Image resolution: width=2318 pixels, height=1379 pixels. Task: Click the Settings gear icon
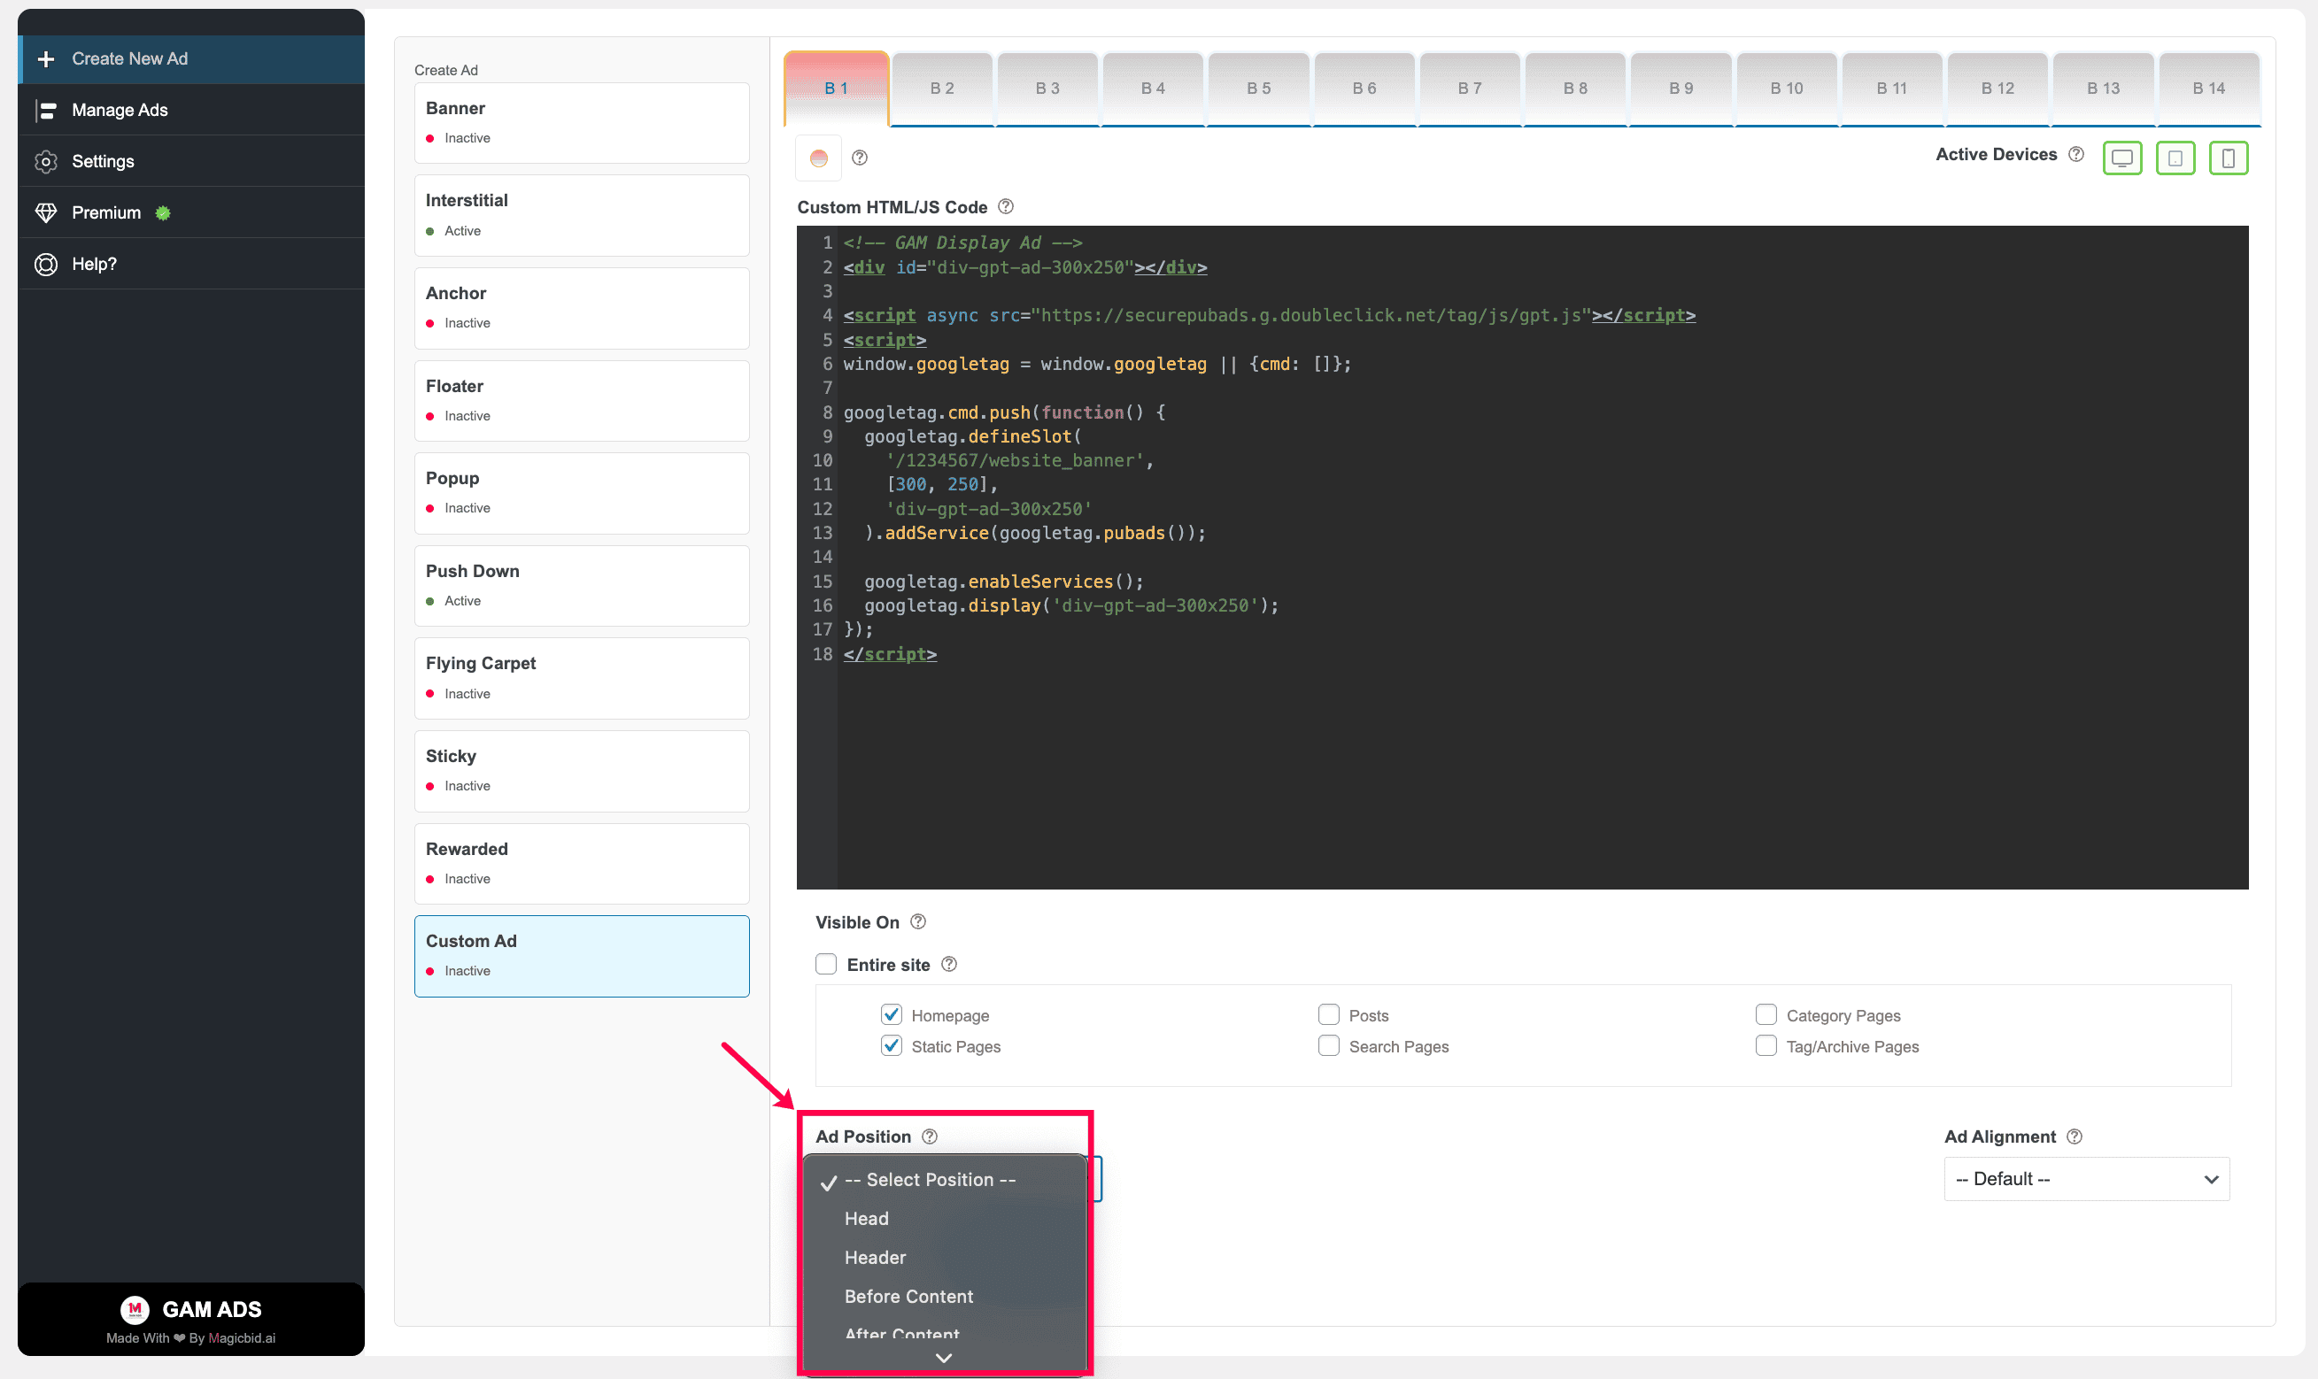[45, 162]
